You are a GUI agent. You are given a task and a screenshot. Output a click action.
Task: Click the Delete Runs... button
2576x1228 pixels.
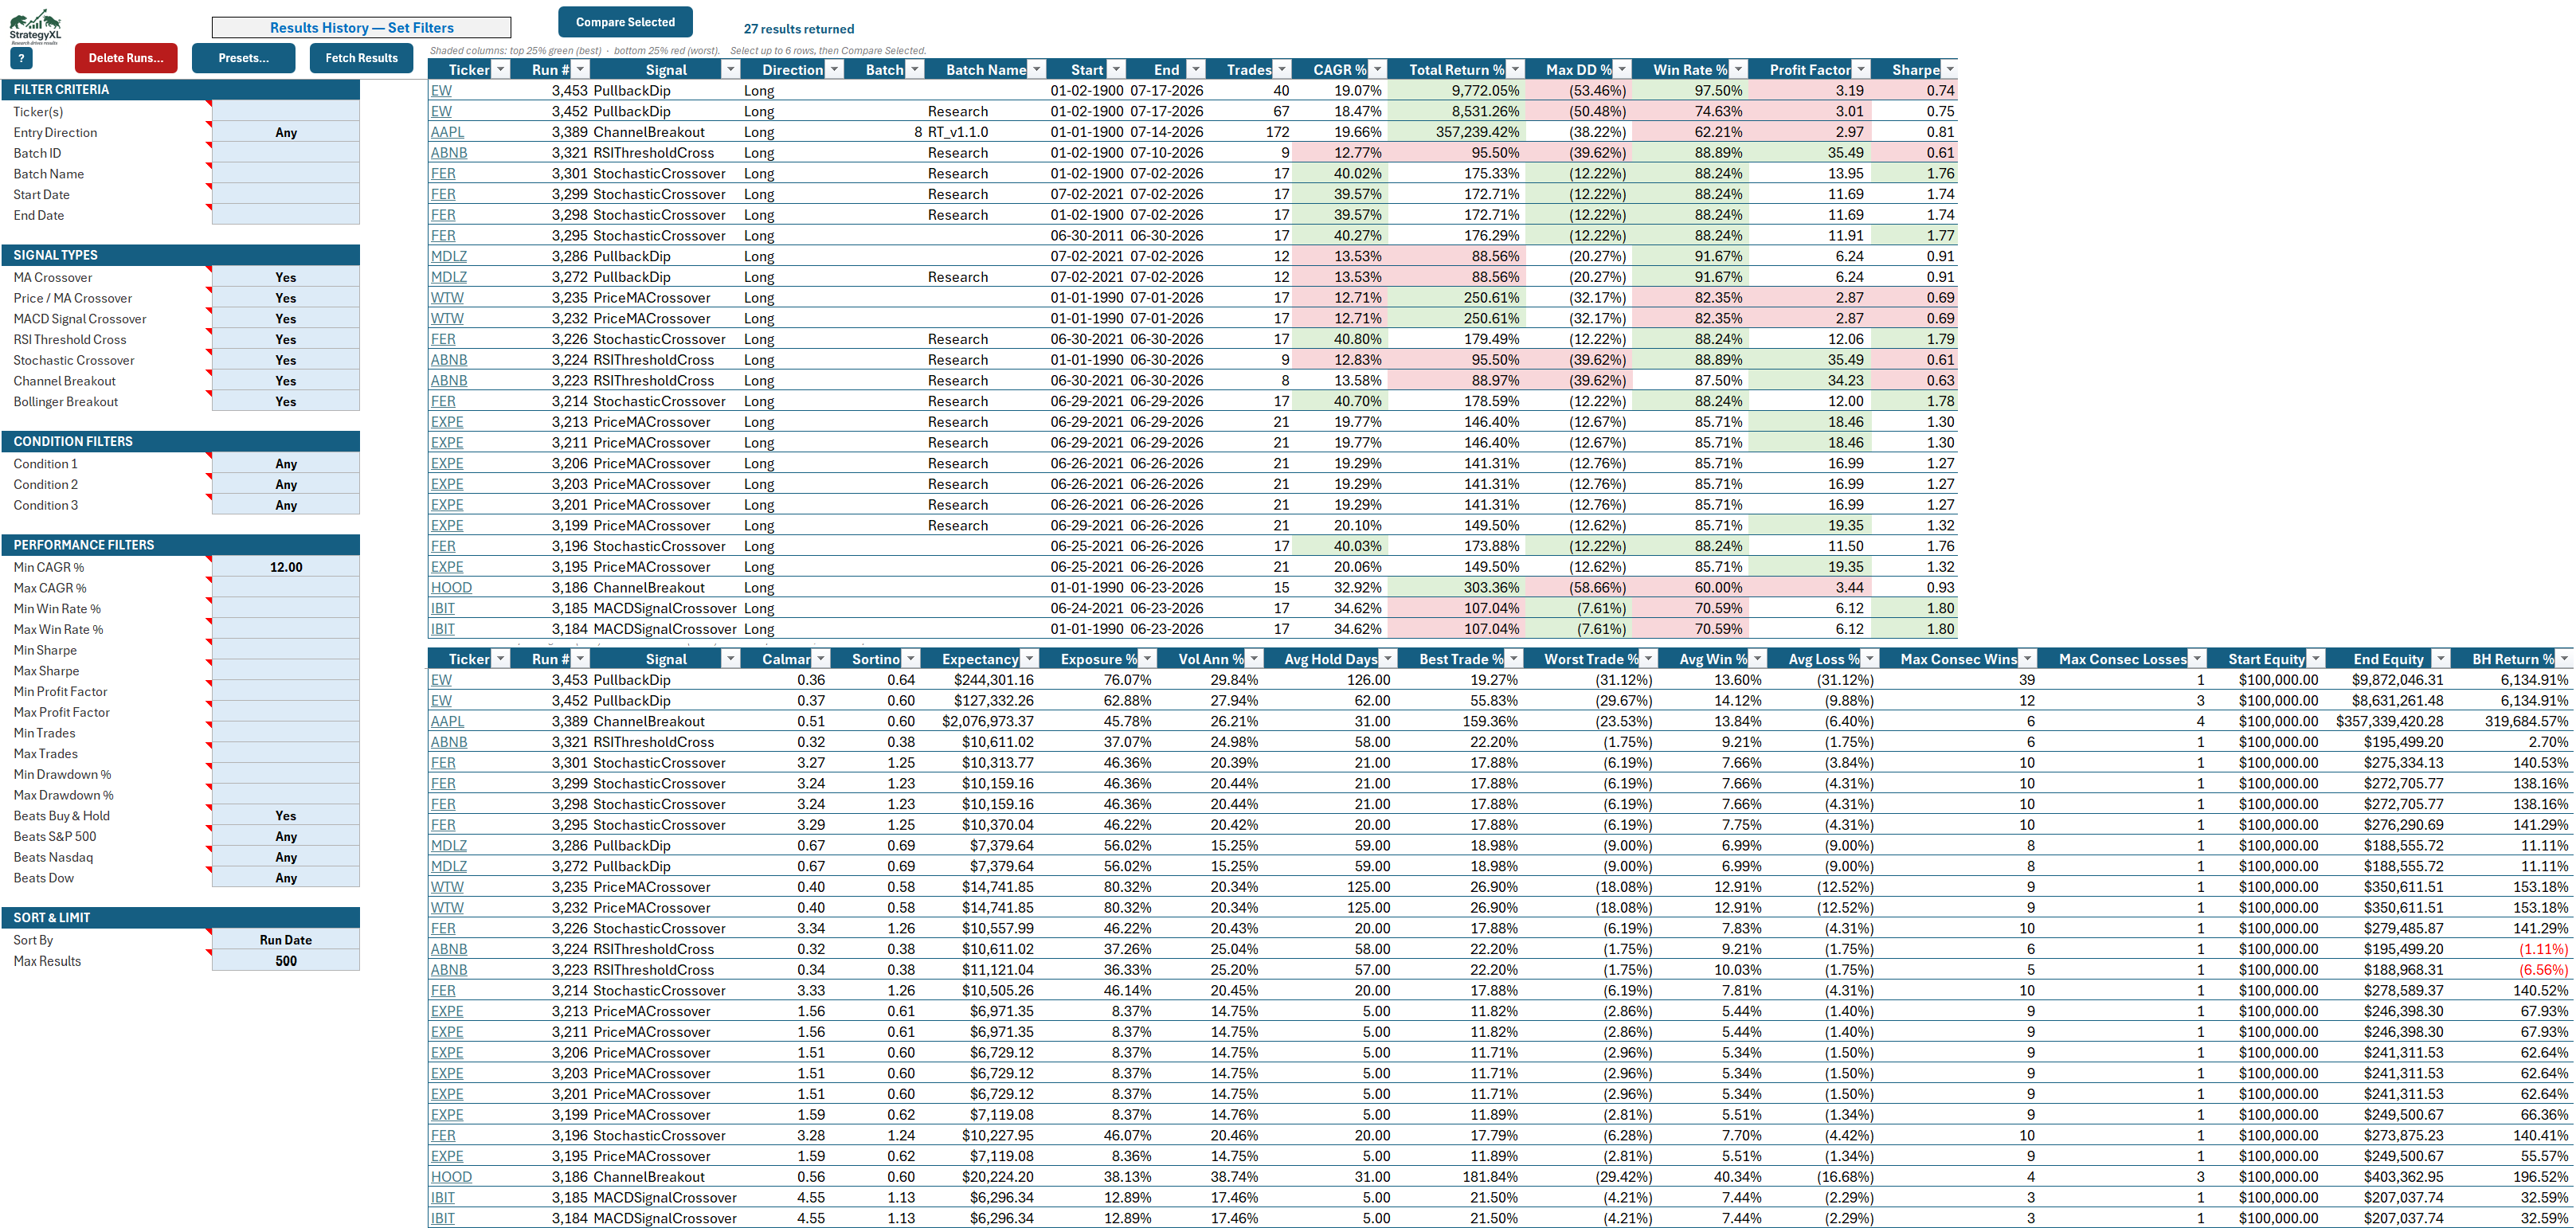click(126, 58)
